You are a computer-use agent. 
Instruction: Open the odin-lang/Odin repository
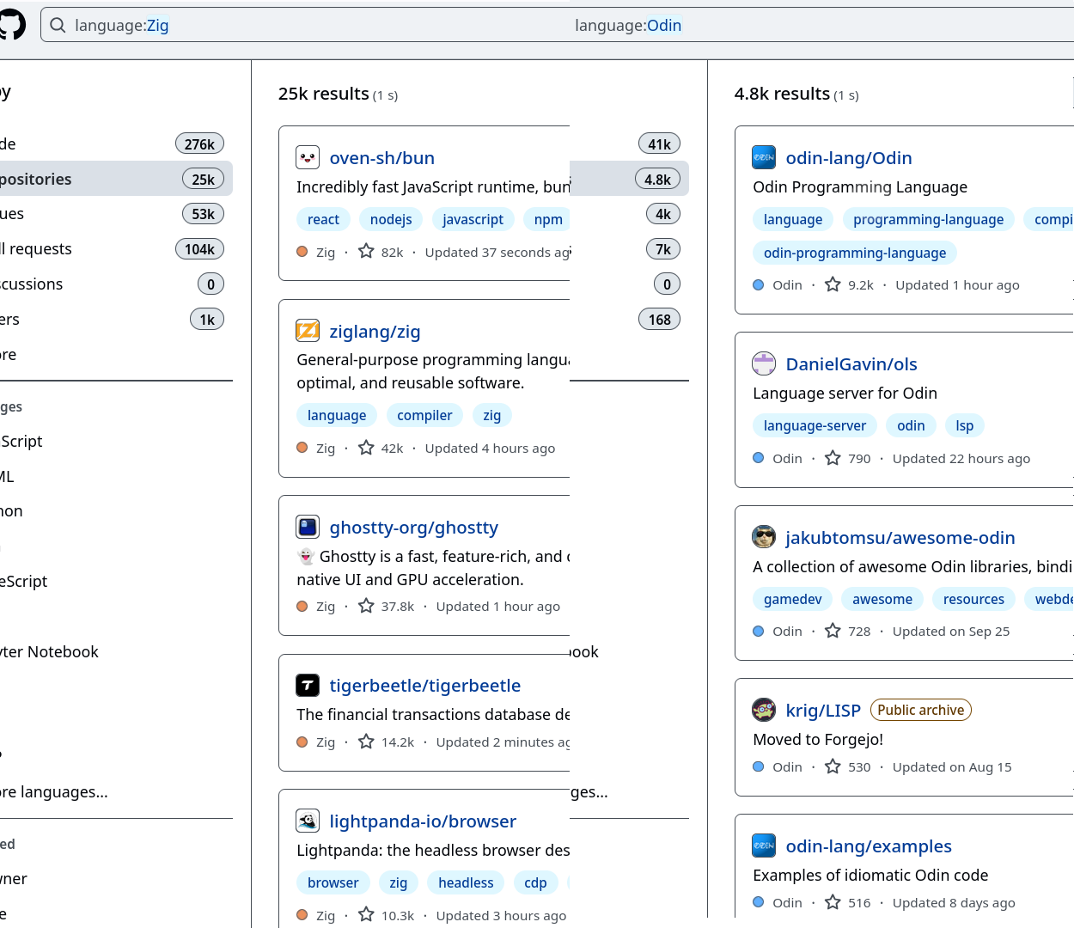849,158
